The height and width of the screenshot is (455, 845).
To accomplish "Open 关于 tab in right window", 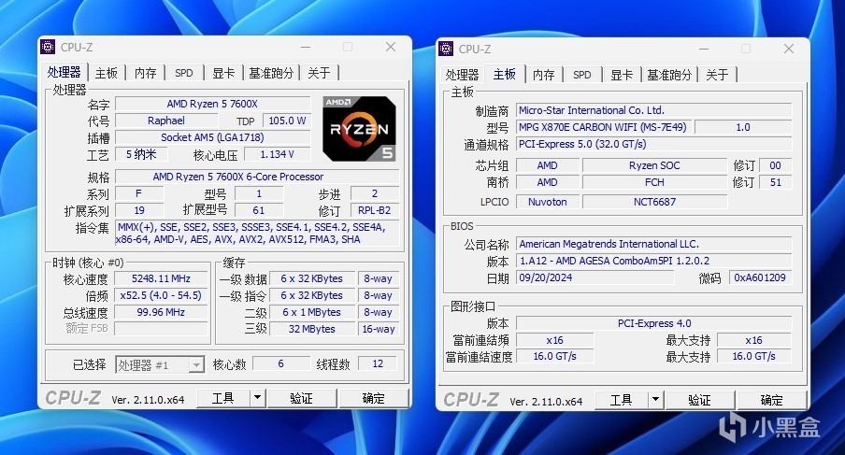I will (x=717, y=75).
